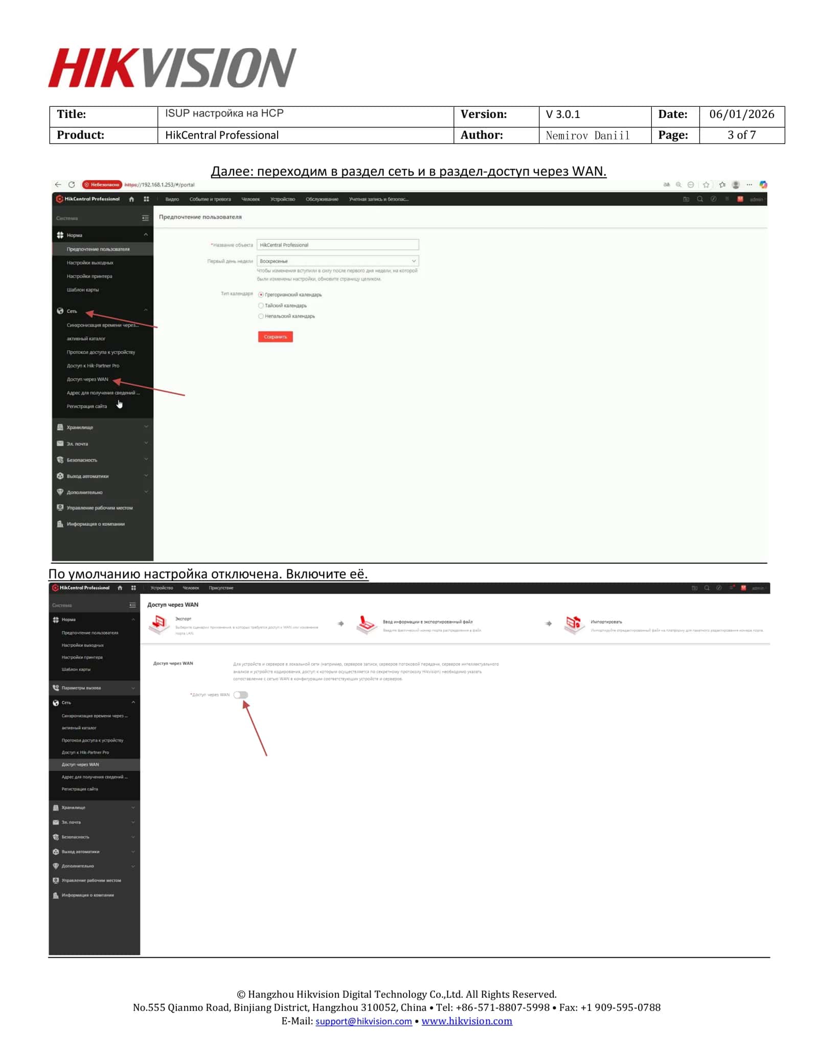
Task: Open Регистрация сайта in upper screenshot sidebar
Action: [87, 406]
